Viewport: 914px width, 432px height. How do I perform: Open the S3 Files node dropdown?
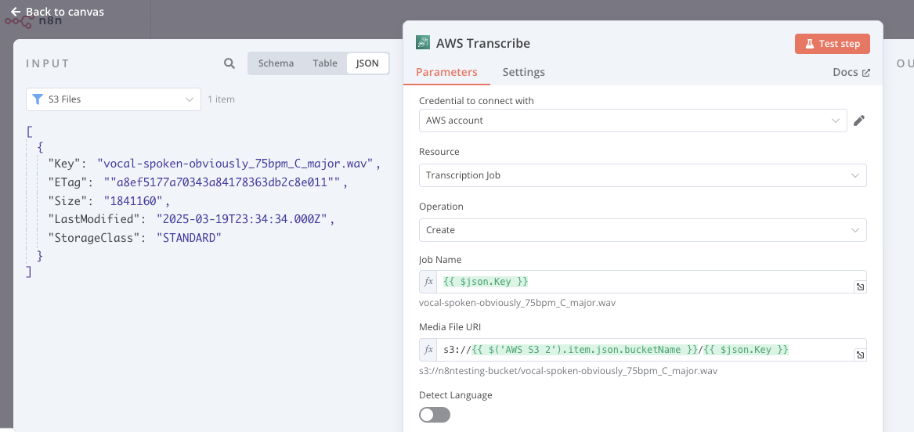pyautogui.click(x=114, y=99)
